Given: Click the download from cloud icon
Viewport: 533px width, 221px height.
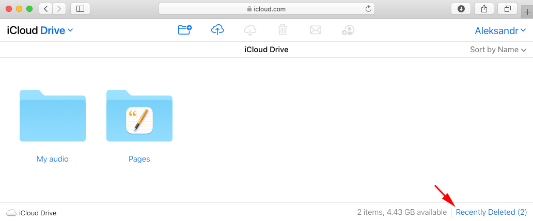Looking at the screenshot, I should [x=250, y=30].
